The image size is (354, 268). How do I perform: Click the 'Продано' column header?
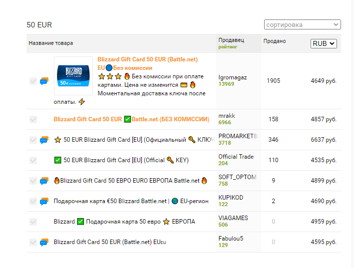coord(275,41)
